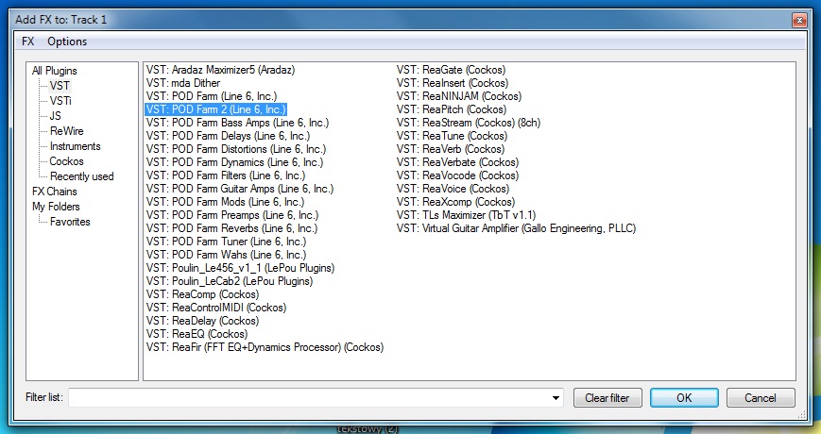Image resolution: width=821 pixels, height=434 pixels.
Task: Select VST: POD Farm Mods
Action: [x=225, y=202]
